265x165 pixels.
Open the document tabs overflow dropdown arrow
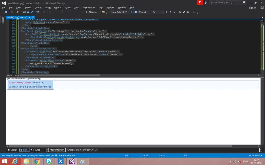click(262, 17)
